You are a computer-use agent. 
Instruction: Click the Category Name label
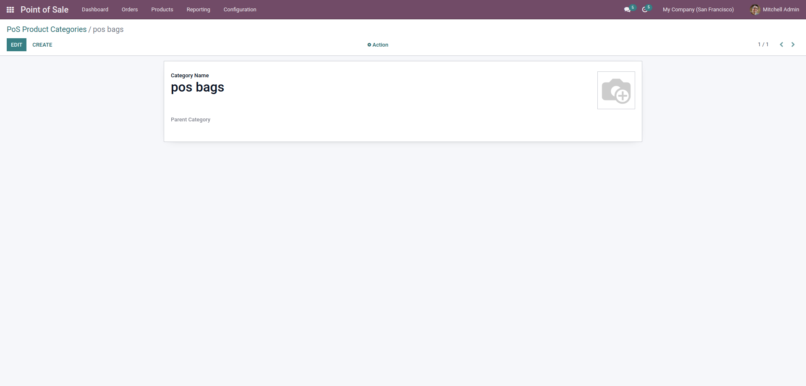[x=190, y=76]
